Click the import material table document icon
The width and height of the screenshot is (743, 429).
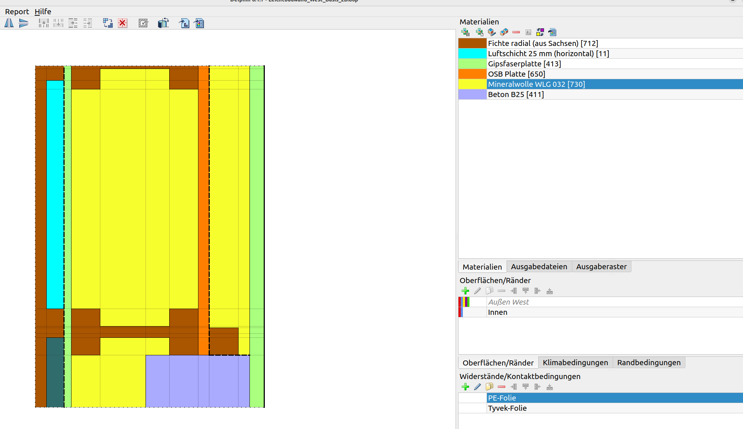pos(199,23)
